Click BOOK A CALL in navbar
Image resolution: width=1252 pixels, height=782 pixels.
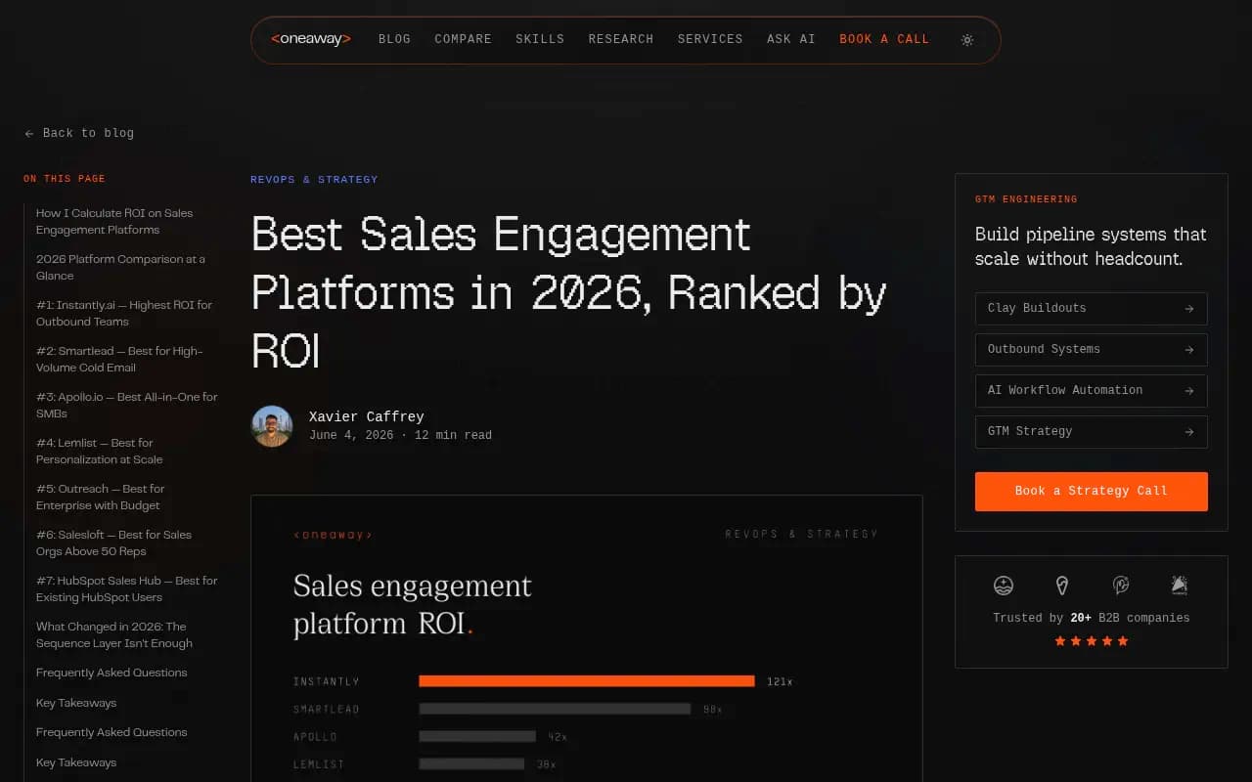[884, 39]
